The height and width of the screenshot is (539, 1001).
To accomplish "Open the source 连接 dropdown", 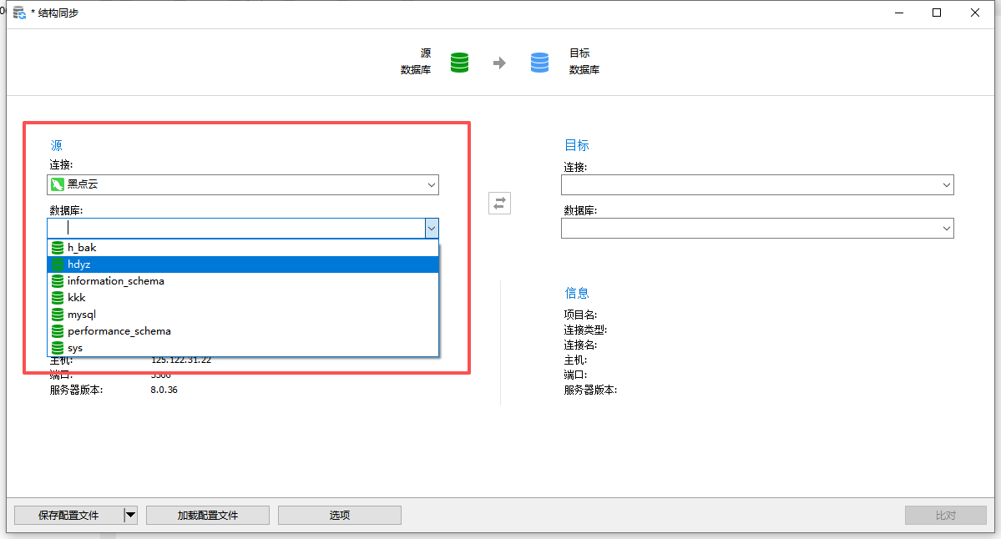I will tap(431, 184).
